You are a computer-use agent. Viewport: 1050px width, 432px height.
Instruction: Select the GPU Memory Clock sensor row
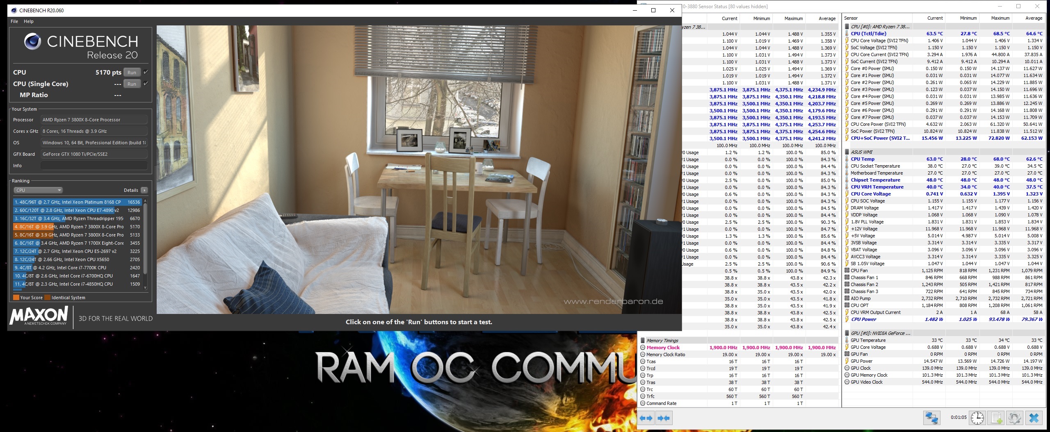click(944, 375)
